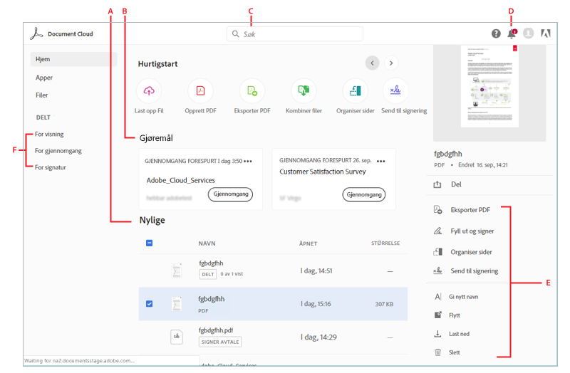Click the Organiser sider quick start icon
Image resolution: width=570 pixels, height=373 pixels.
pyautogui.click(x=356, y=91)
